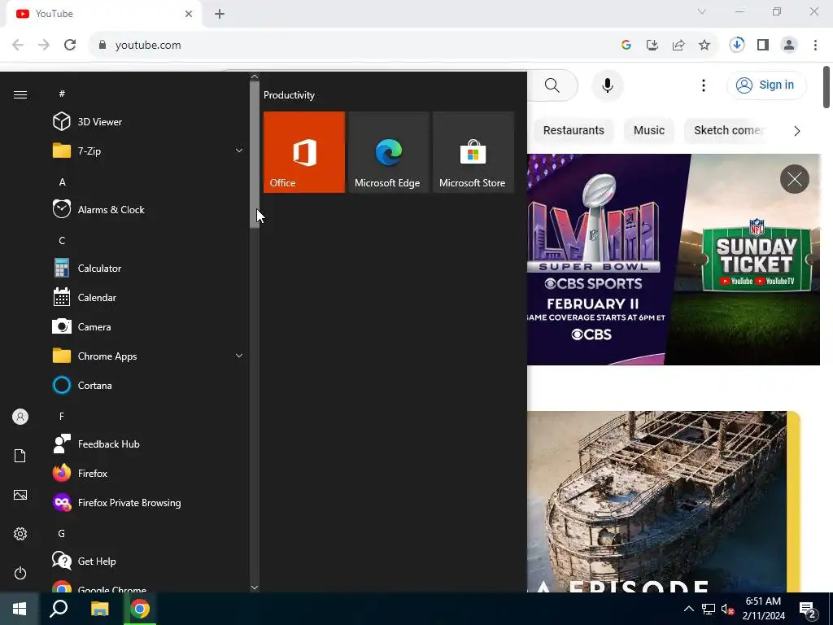Select the Restaurants filter chip
Viewport: 833px width, 625px height.
click(x=574, y=130)
